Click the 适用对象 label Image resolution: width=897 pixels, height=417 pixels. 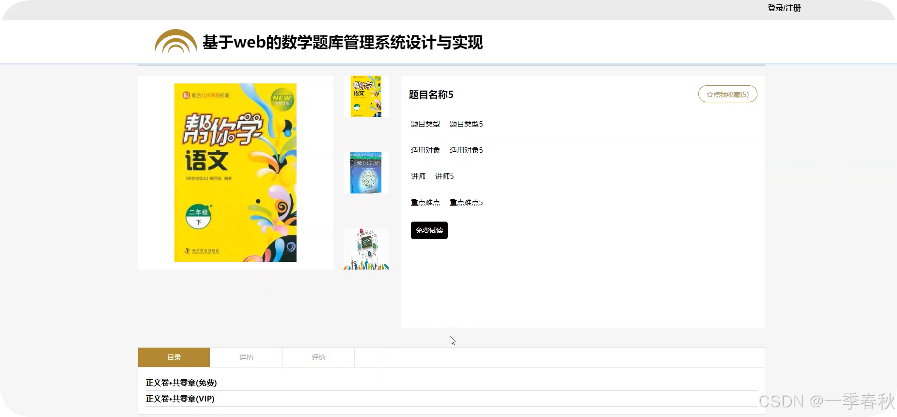pyautogui.click(x=425, y=150)
